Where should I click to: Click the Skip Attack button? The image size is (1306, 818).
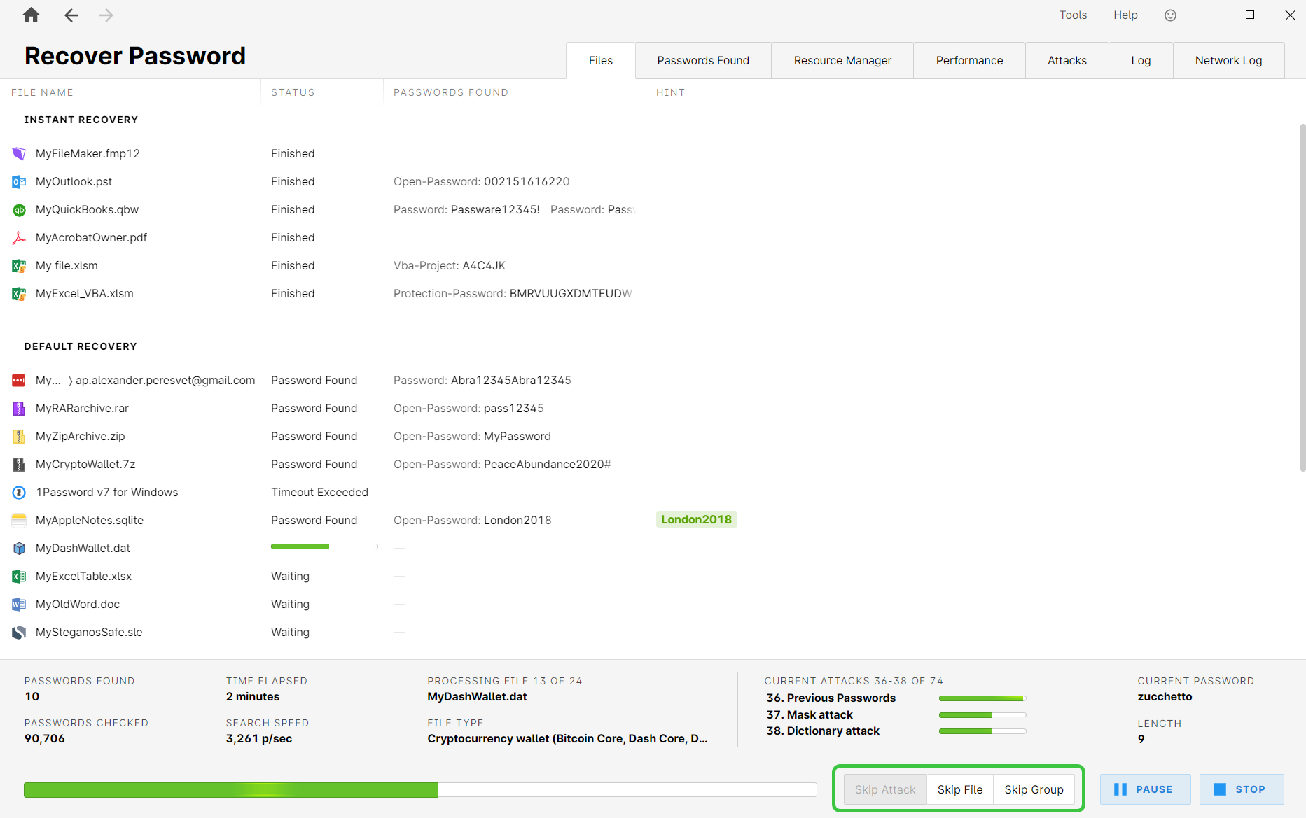click(x=885, y=789)
